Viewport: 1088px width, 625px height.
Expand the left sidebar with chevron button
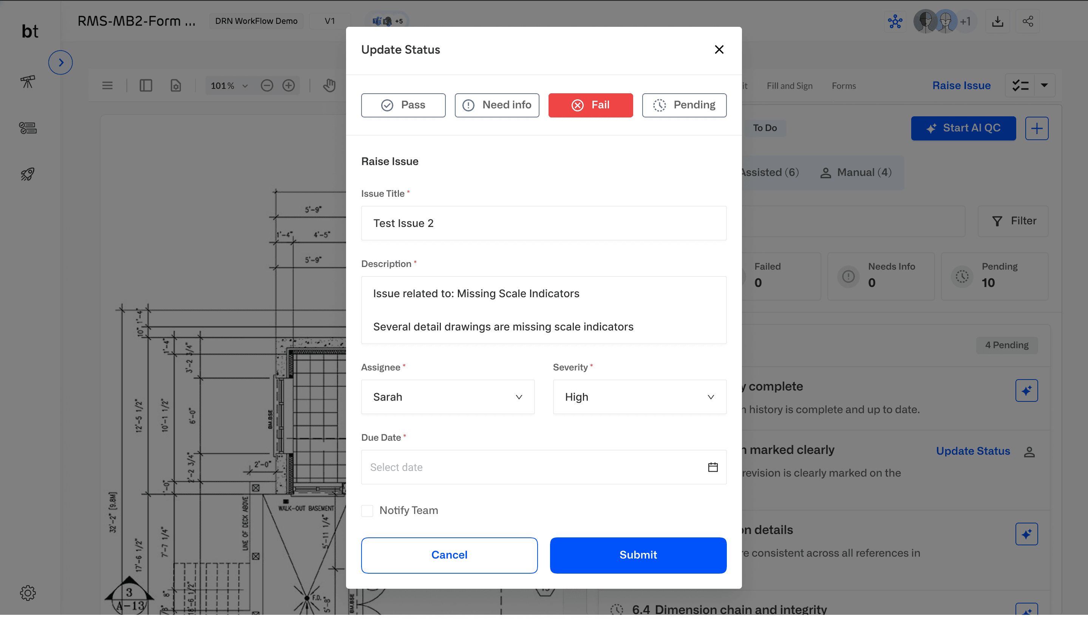coord(60,63)
